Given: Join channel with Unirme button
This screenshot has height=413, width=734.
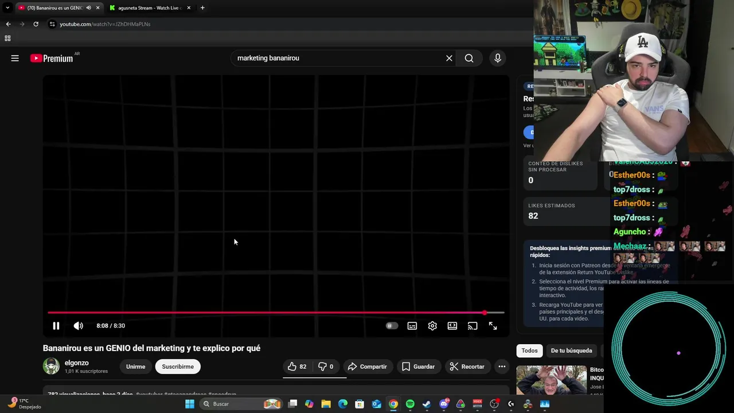Looking at the screenshot, I should click(x=136, y=367).
